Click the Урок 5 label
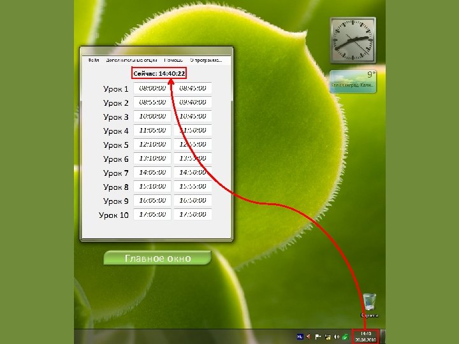 [x=115, y=145]
